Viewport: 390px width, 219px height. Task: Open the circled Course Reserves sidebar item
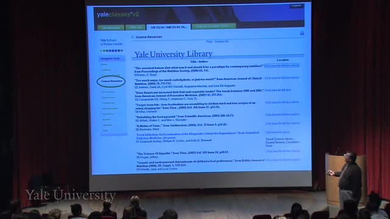[x=112, y=81]
